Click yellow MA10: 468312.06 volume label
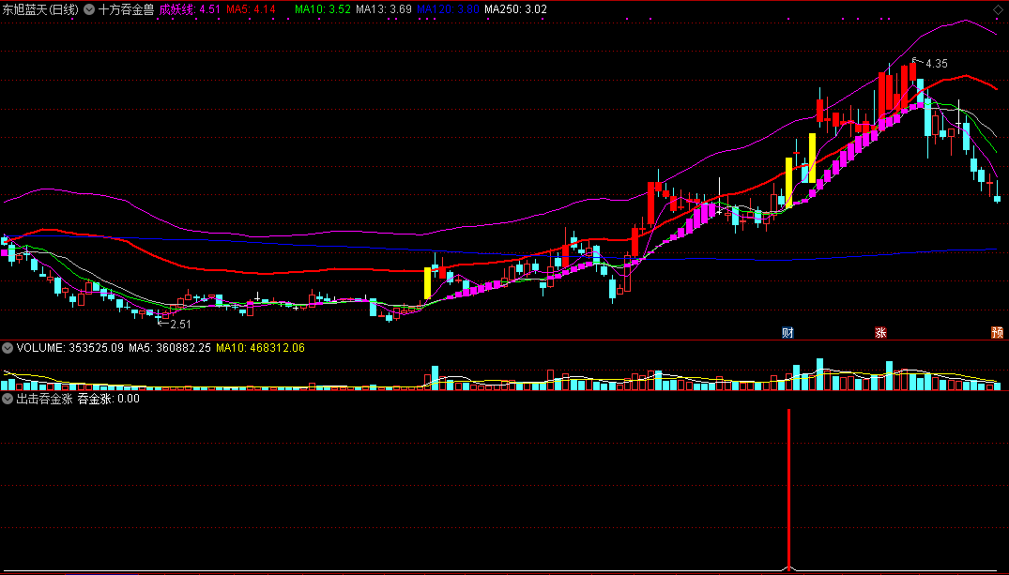 [261, 348]
